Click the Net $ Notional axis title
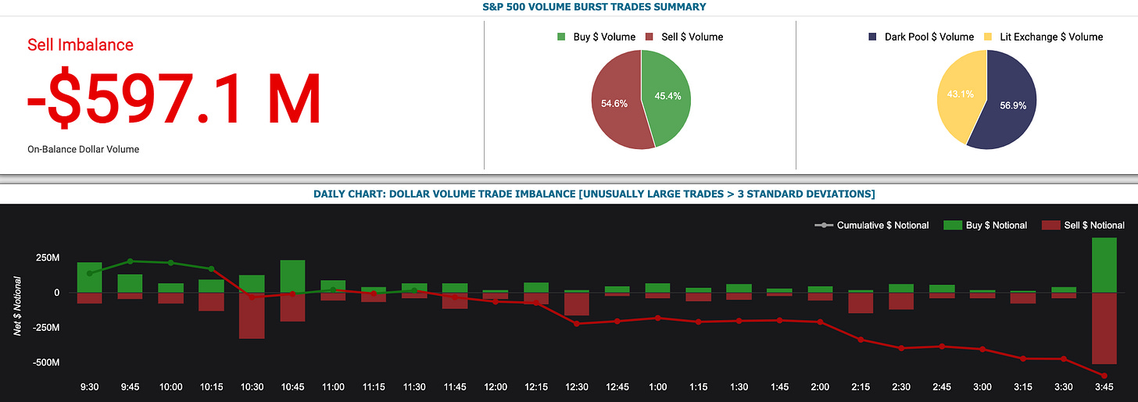This screenshot has height=402, width=1138. tap(16, 306)
